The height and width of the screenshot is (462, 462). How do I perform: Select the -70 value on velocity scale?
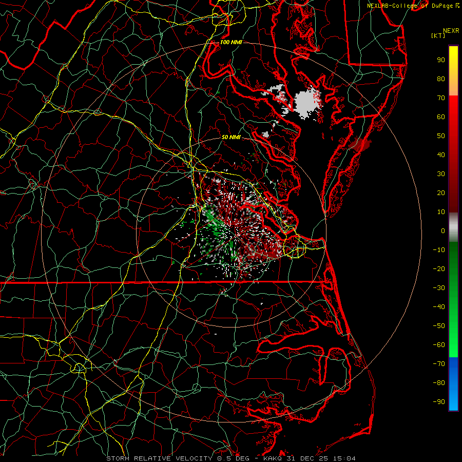coord(439,364)
